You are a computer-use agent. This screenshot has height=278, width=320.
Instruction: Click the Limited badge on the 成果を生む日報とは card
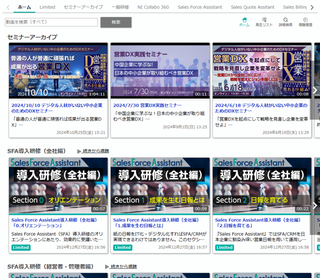coord(122,247)
